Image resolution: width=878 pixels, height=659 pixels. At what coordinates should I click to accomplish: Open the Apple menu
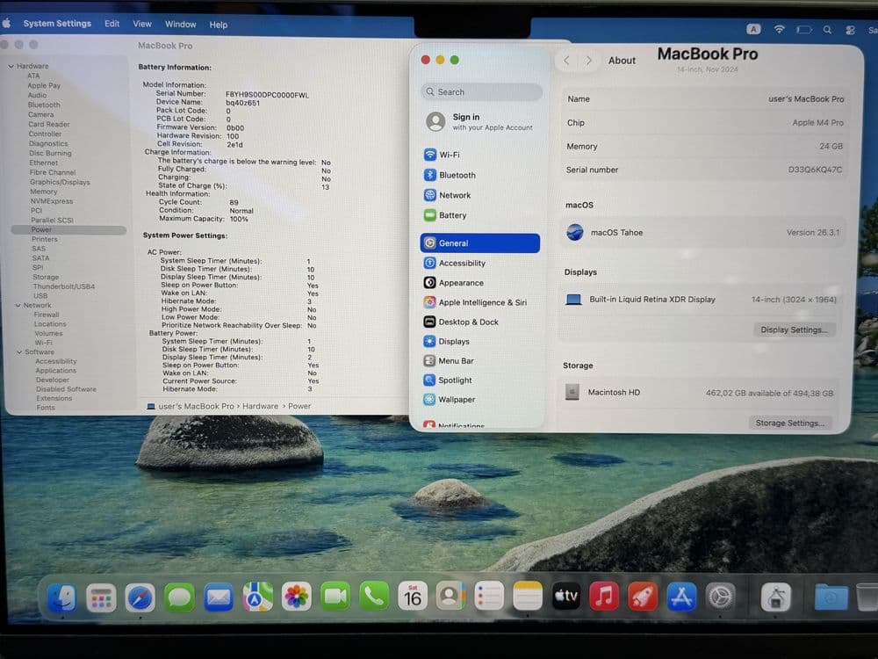click(x=6, y=23)
